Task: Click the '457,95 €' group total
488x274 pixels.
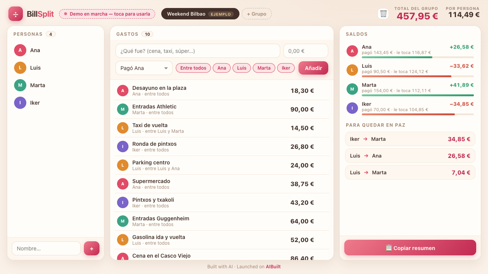Action: coord(417,16)
